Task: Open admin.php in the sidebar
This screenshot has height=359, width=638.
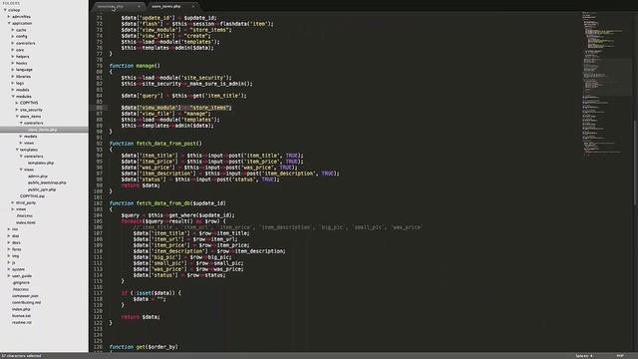Action: pos(38,176)
